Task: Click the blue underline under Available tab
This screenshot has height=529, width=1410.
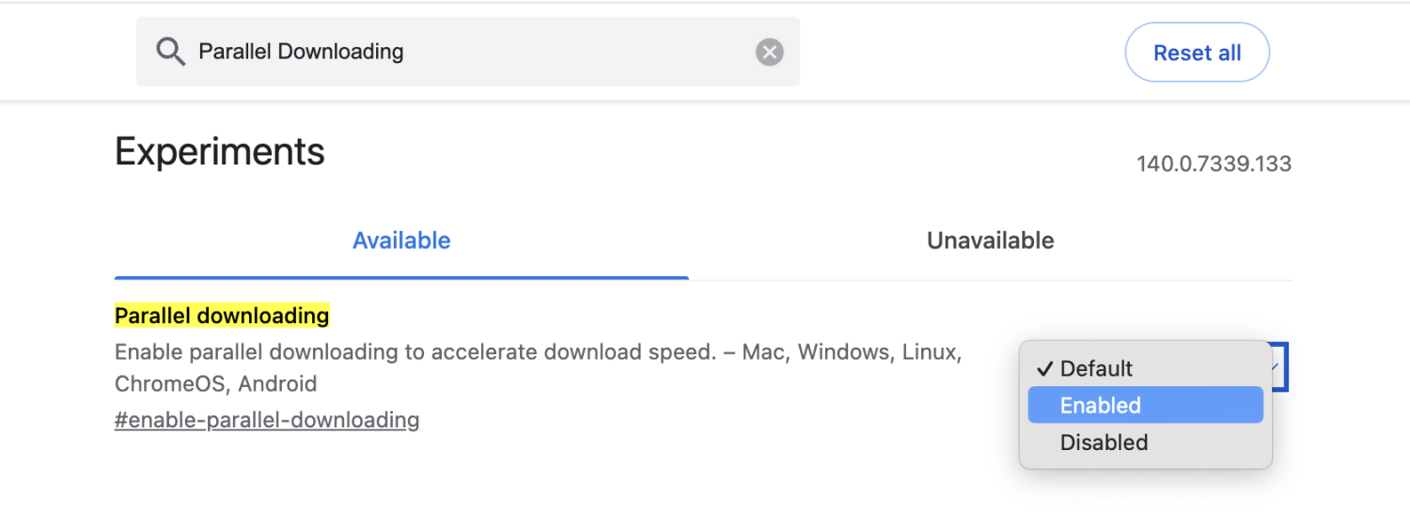Action: click(x=401, y=278)
